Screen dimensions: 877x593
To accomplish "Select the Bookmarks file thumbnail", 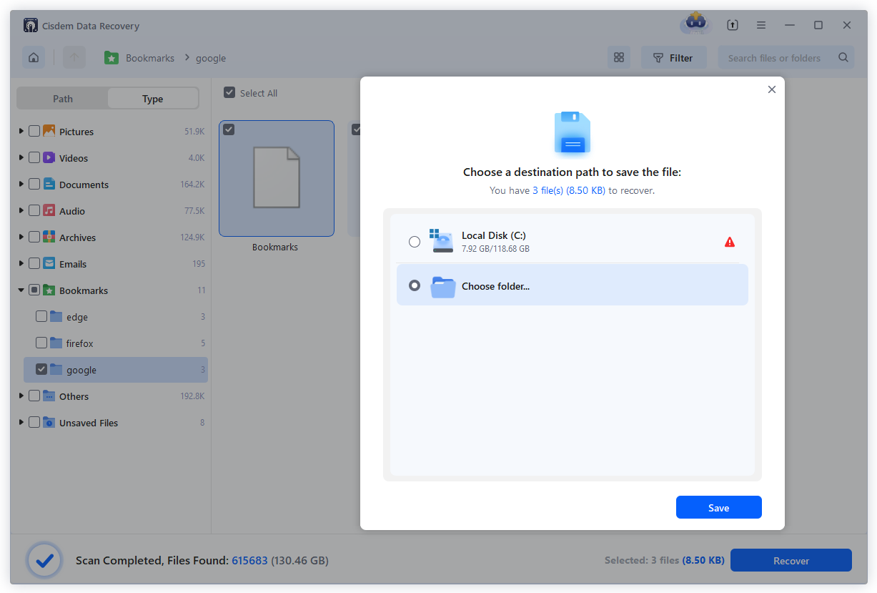I will (276, 178).
